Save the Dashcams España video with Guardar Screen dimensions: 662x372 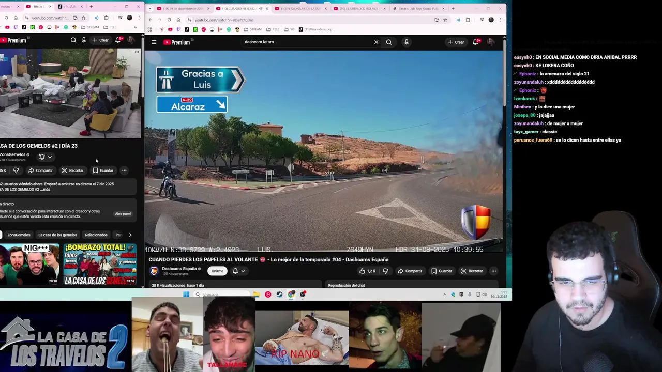click(442, 271)
